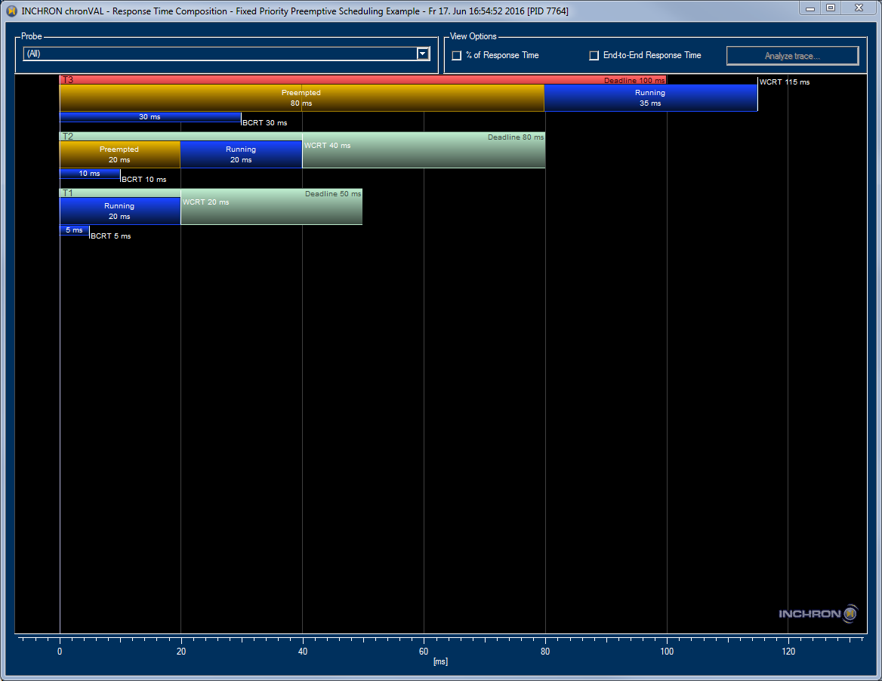Click the T2 task name label

(x=67, y=137)
